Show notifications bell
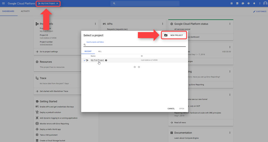The height and width of the screenshot is (142, 268). tap(254, 3)
